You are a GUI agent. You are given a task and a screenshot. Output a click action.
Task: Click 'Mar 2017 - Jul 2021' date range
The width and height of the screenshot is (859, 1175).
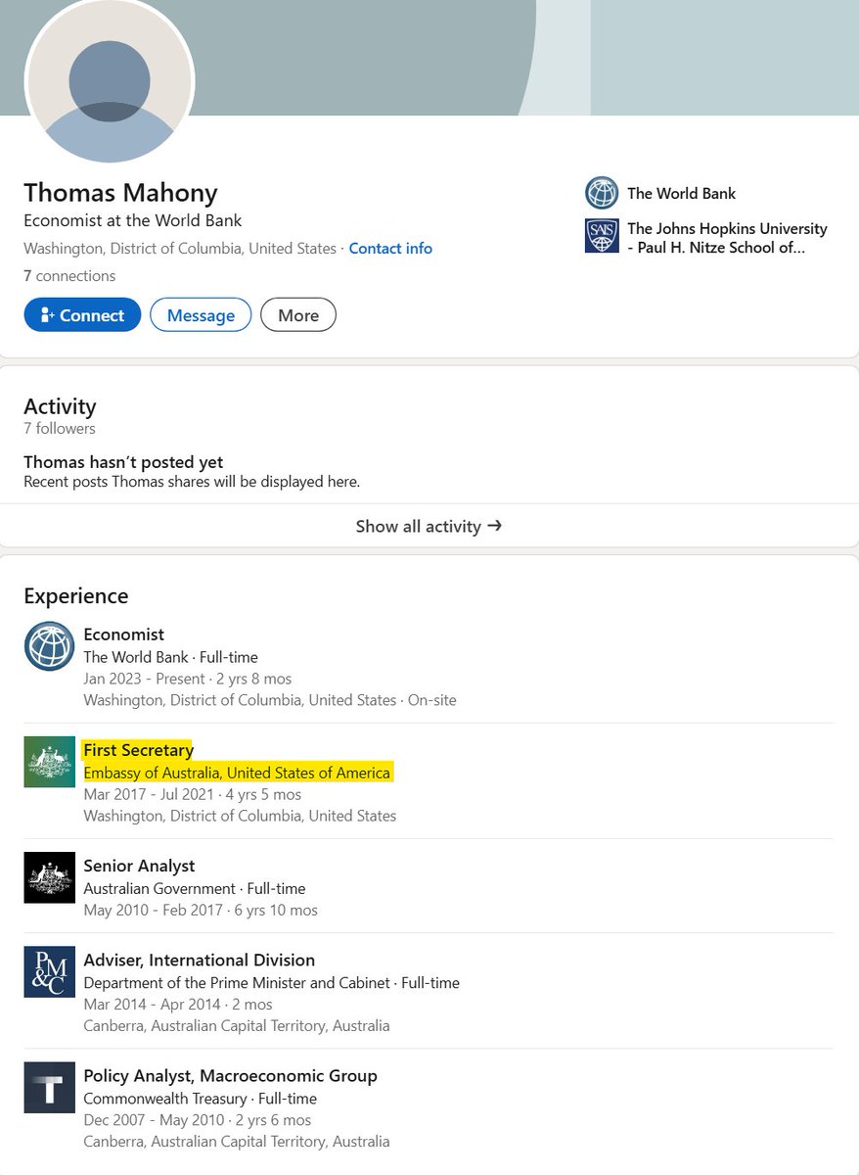149,794
